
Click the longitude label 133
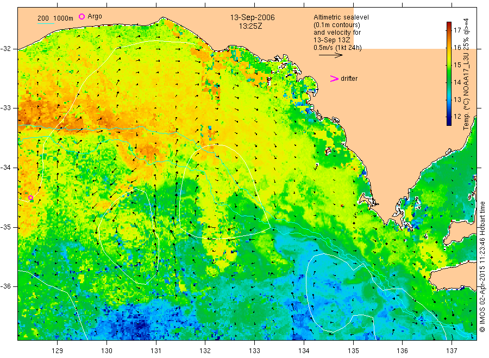click(x=254, y=351)
